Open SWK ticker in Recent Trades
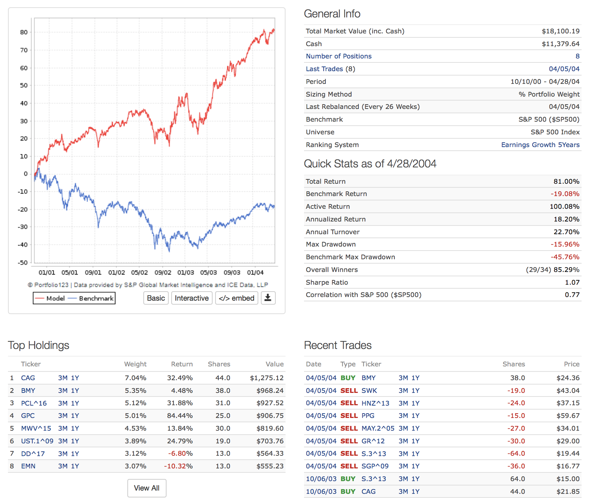Screen dimensions: 595x504 369,391
